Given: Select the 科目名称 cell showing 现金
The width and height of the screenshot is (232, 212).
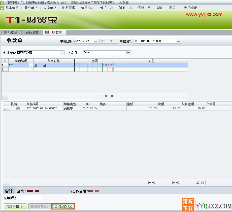Looking at the screenshot, I should coord(54,65).
